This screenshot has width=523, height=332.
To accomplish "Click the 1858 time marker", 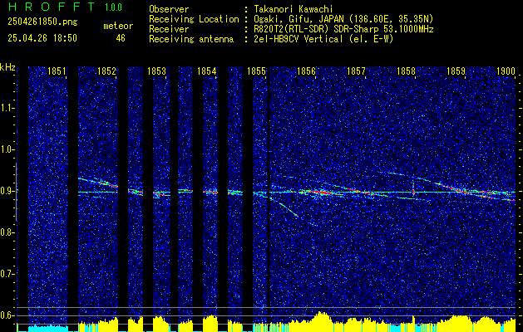I will click(x=406, y=71).
